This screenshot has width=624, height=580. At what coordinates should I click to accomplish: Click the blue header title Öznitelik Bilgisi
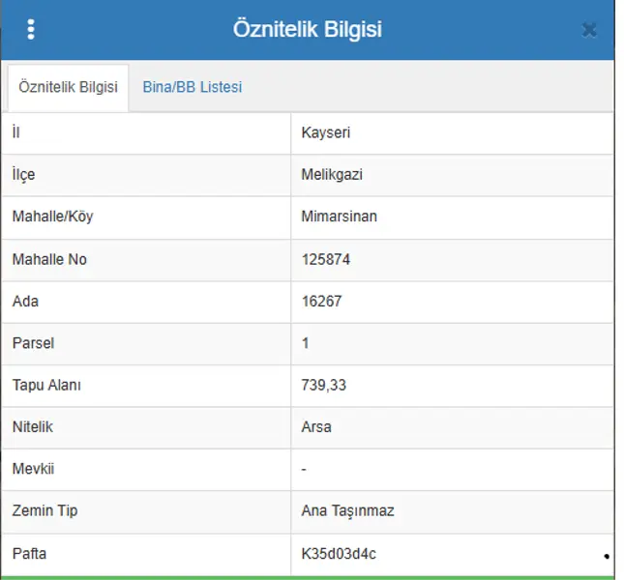(308, 29)
